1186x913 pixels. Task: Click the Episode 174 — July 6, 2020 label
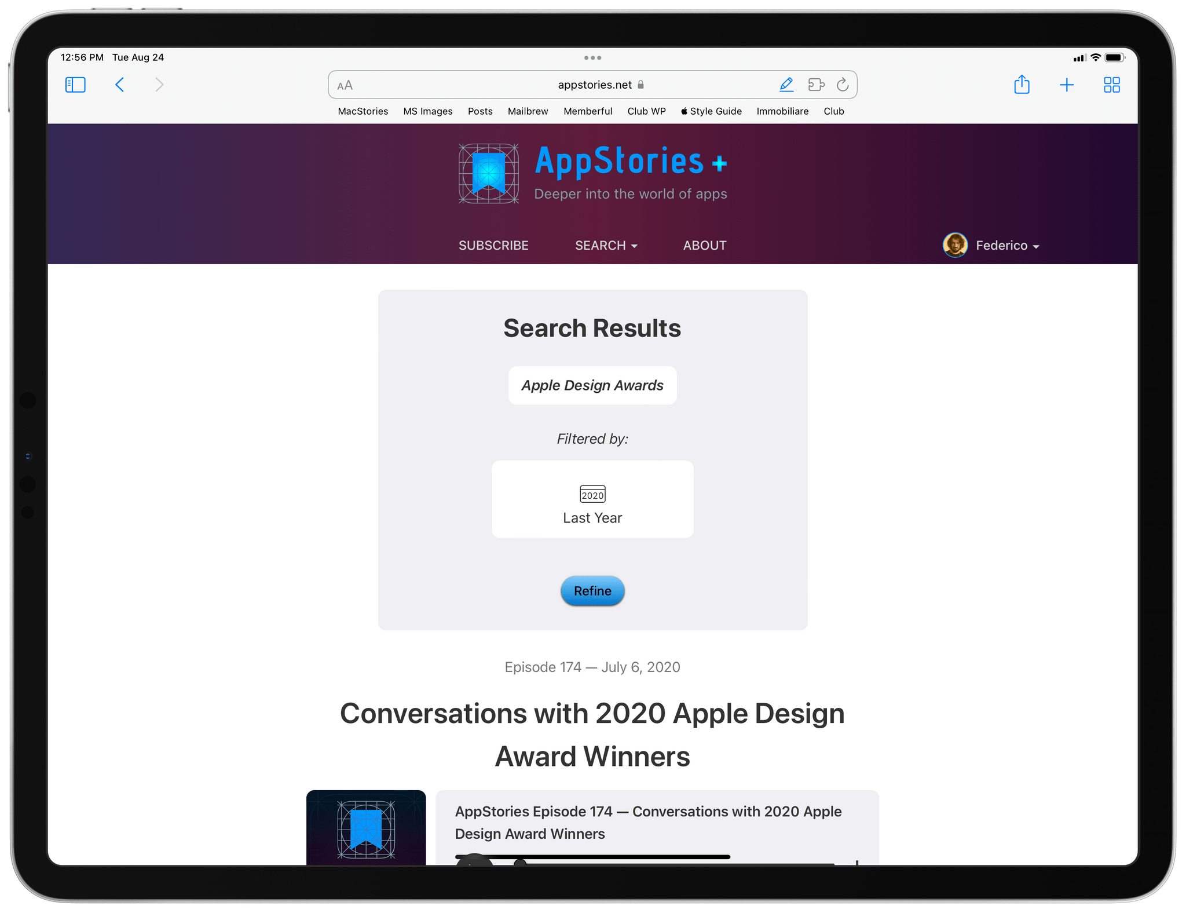pyautogui.click(x=592, y=667)
